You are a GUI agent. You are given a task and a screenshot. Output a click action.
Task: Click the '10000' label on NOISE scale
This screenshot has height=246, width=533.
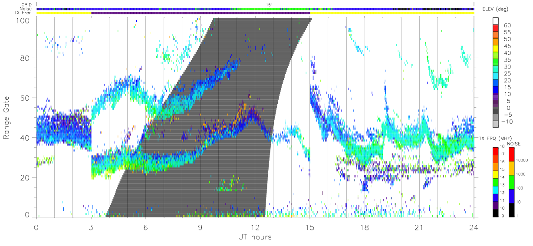(x=523, y=160)
